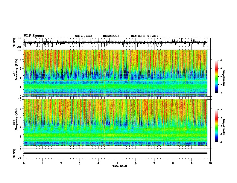The image size is (237, 183).
Task: Click the "-3" label on upper color bar
Action: [x=221, y=60]
